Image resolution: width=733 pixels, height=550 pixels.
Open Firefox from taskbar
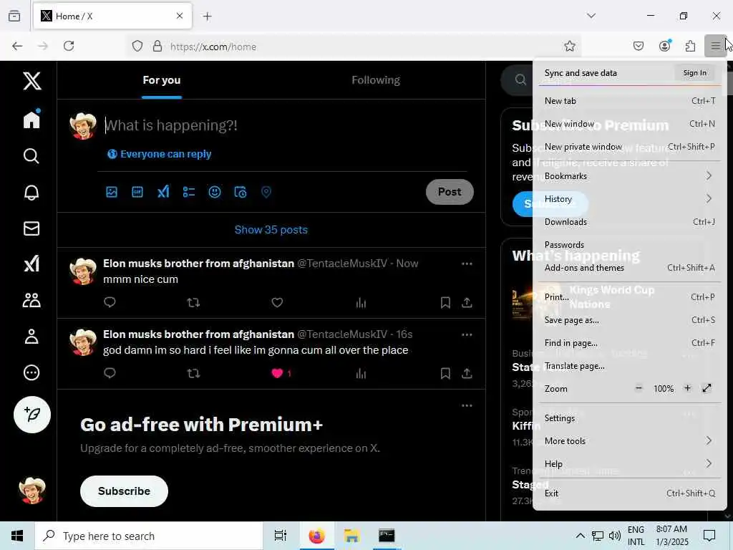pyautogui.click(x=316, y=536)
